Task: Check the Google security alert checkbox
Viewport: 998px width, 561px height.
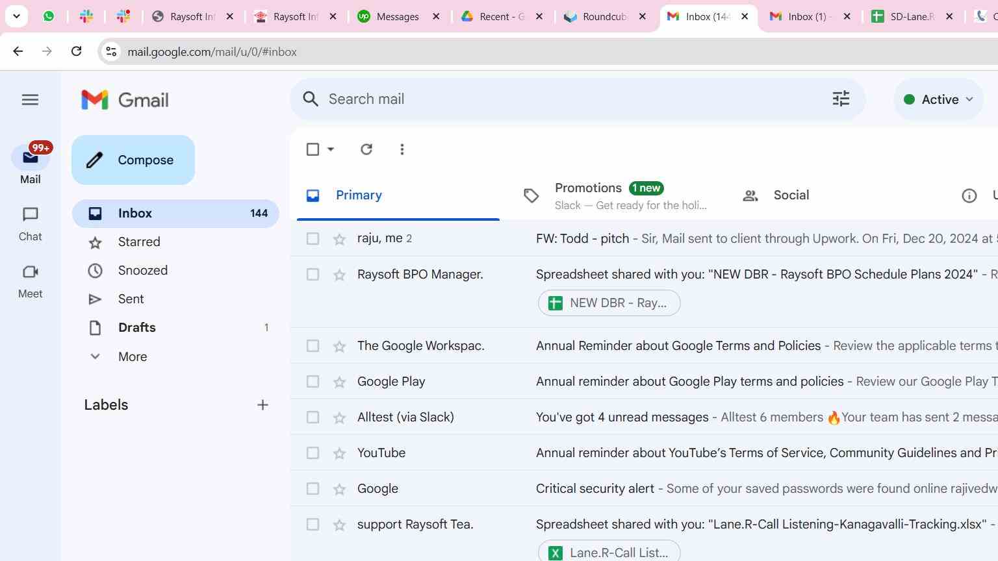Action: pos(313,488)
